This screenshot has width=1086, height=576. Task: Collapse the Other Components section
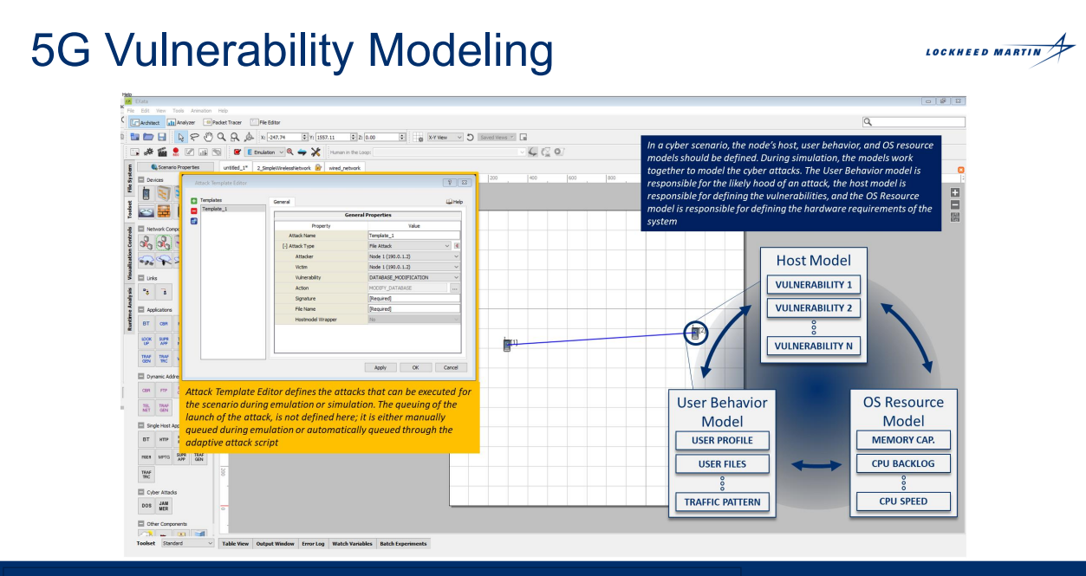point(141,523)
